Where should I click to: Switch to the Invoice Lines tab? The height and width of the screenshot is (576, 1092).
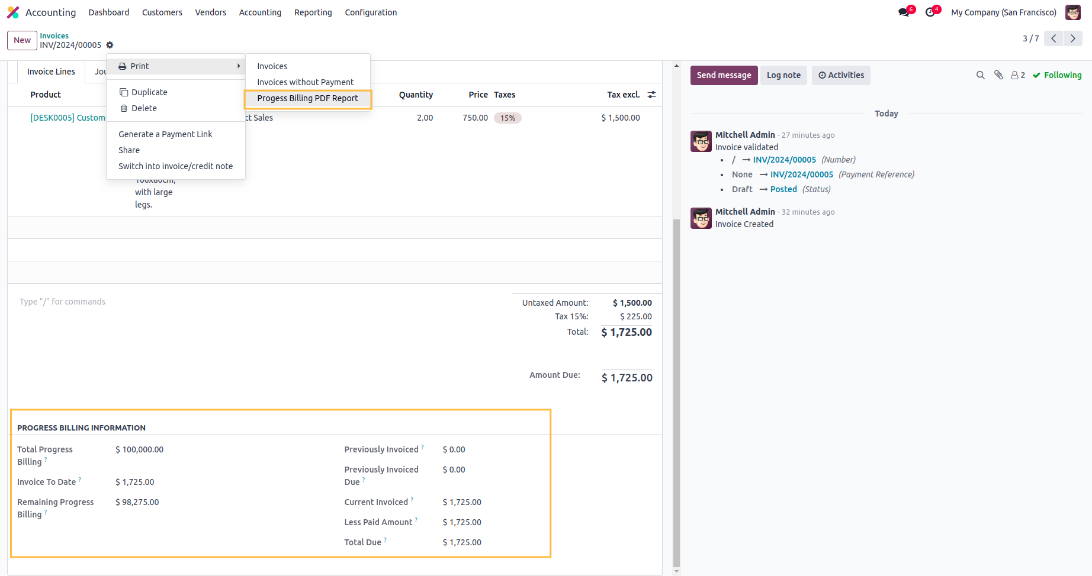point(51,72)
